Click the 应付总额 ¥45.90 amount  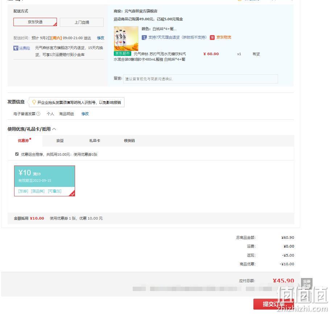click(x=283, y=281)
